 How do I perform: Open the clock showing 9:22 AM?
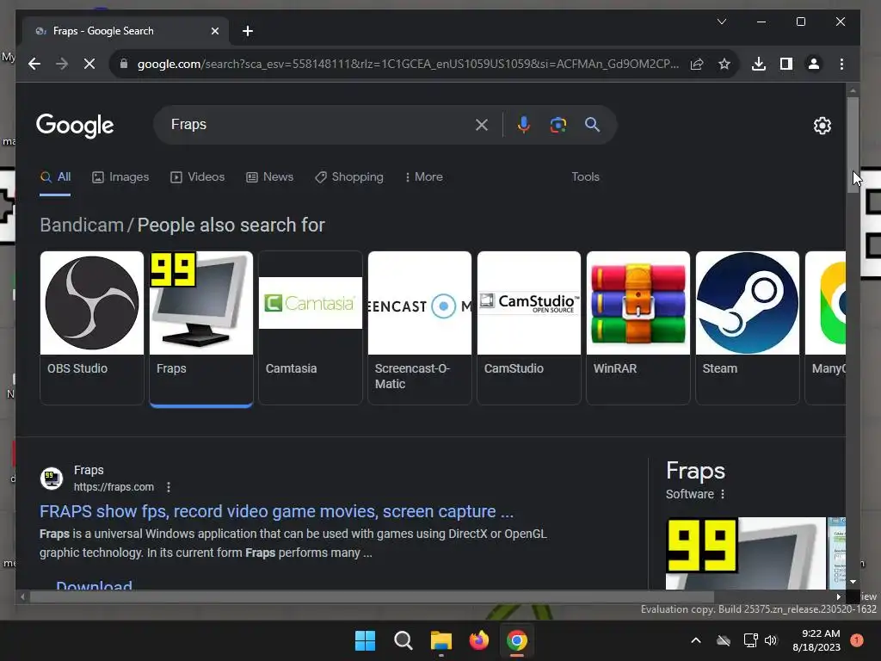click(816, 640)
